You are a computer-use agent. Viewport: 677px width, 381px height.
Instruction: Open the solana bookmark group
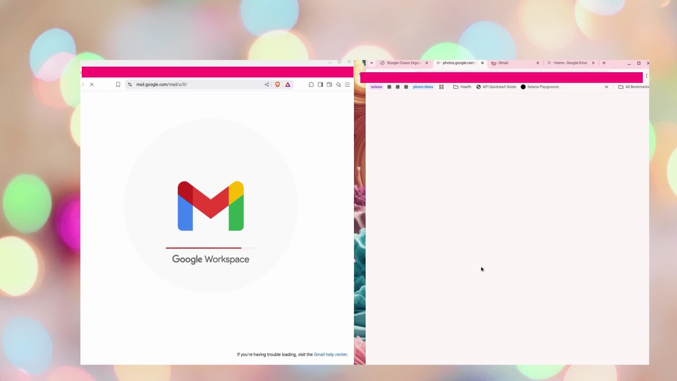pyautogui.click(x=376, y=87)
